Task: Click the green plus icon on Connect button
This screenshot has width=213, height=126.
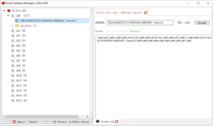Action: [x=55, y=122]
